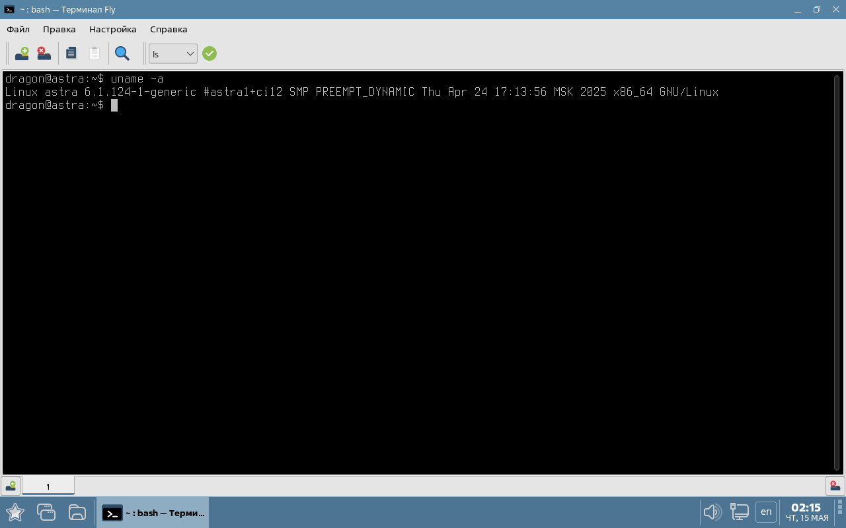Toggle the keyboard layout 'en' indicator
Viewport: 846px width, 528px height.
pos(766,512)
